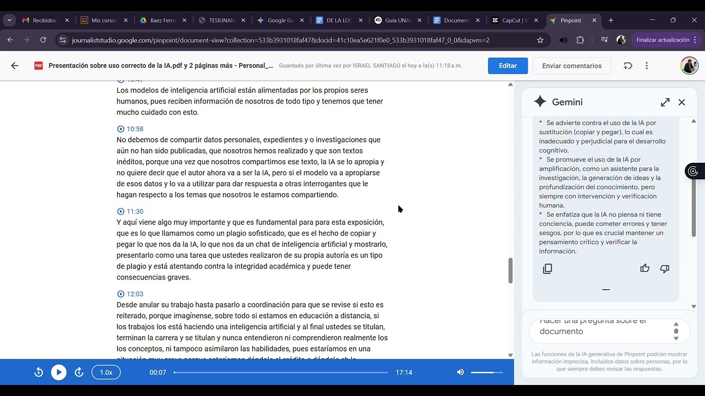Screen dimensions: 705x396
Task: Switch to the Guía UNAM tab
Action: pos(398,20)
